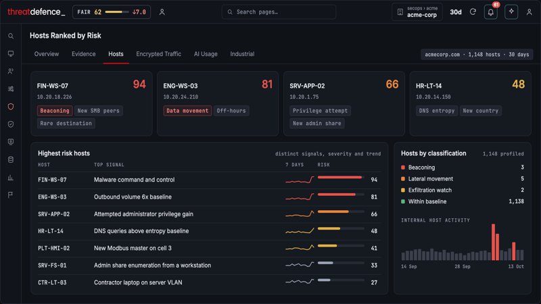Select 'Outbound volume 6x baseline' row
This screenshot has height=304, width=541.
click(209, 197)
